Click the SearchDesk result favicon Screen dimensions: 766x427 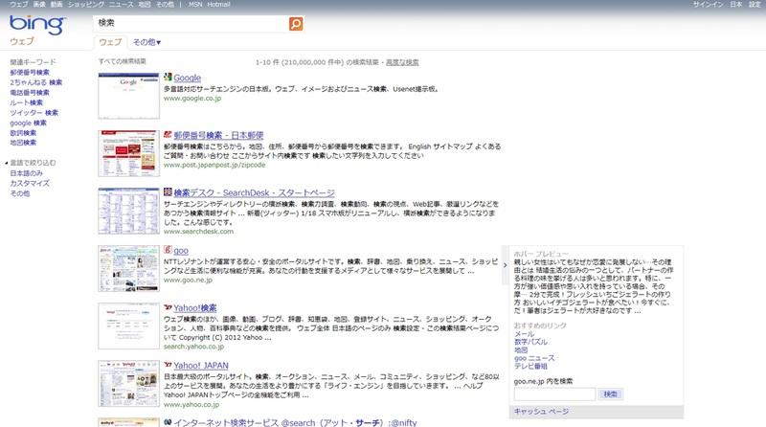168,192
